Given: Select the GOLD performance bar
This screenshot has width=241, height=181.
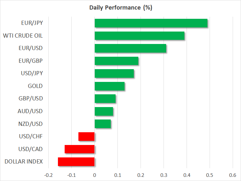Looking at the screenshot, I should tap(109, 86).
